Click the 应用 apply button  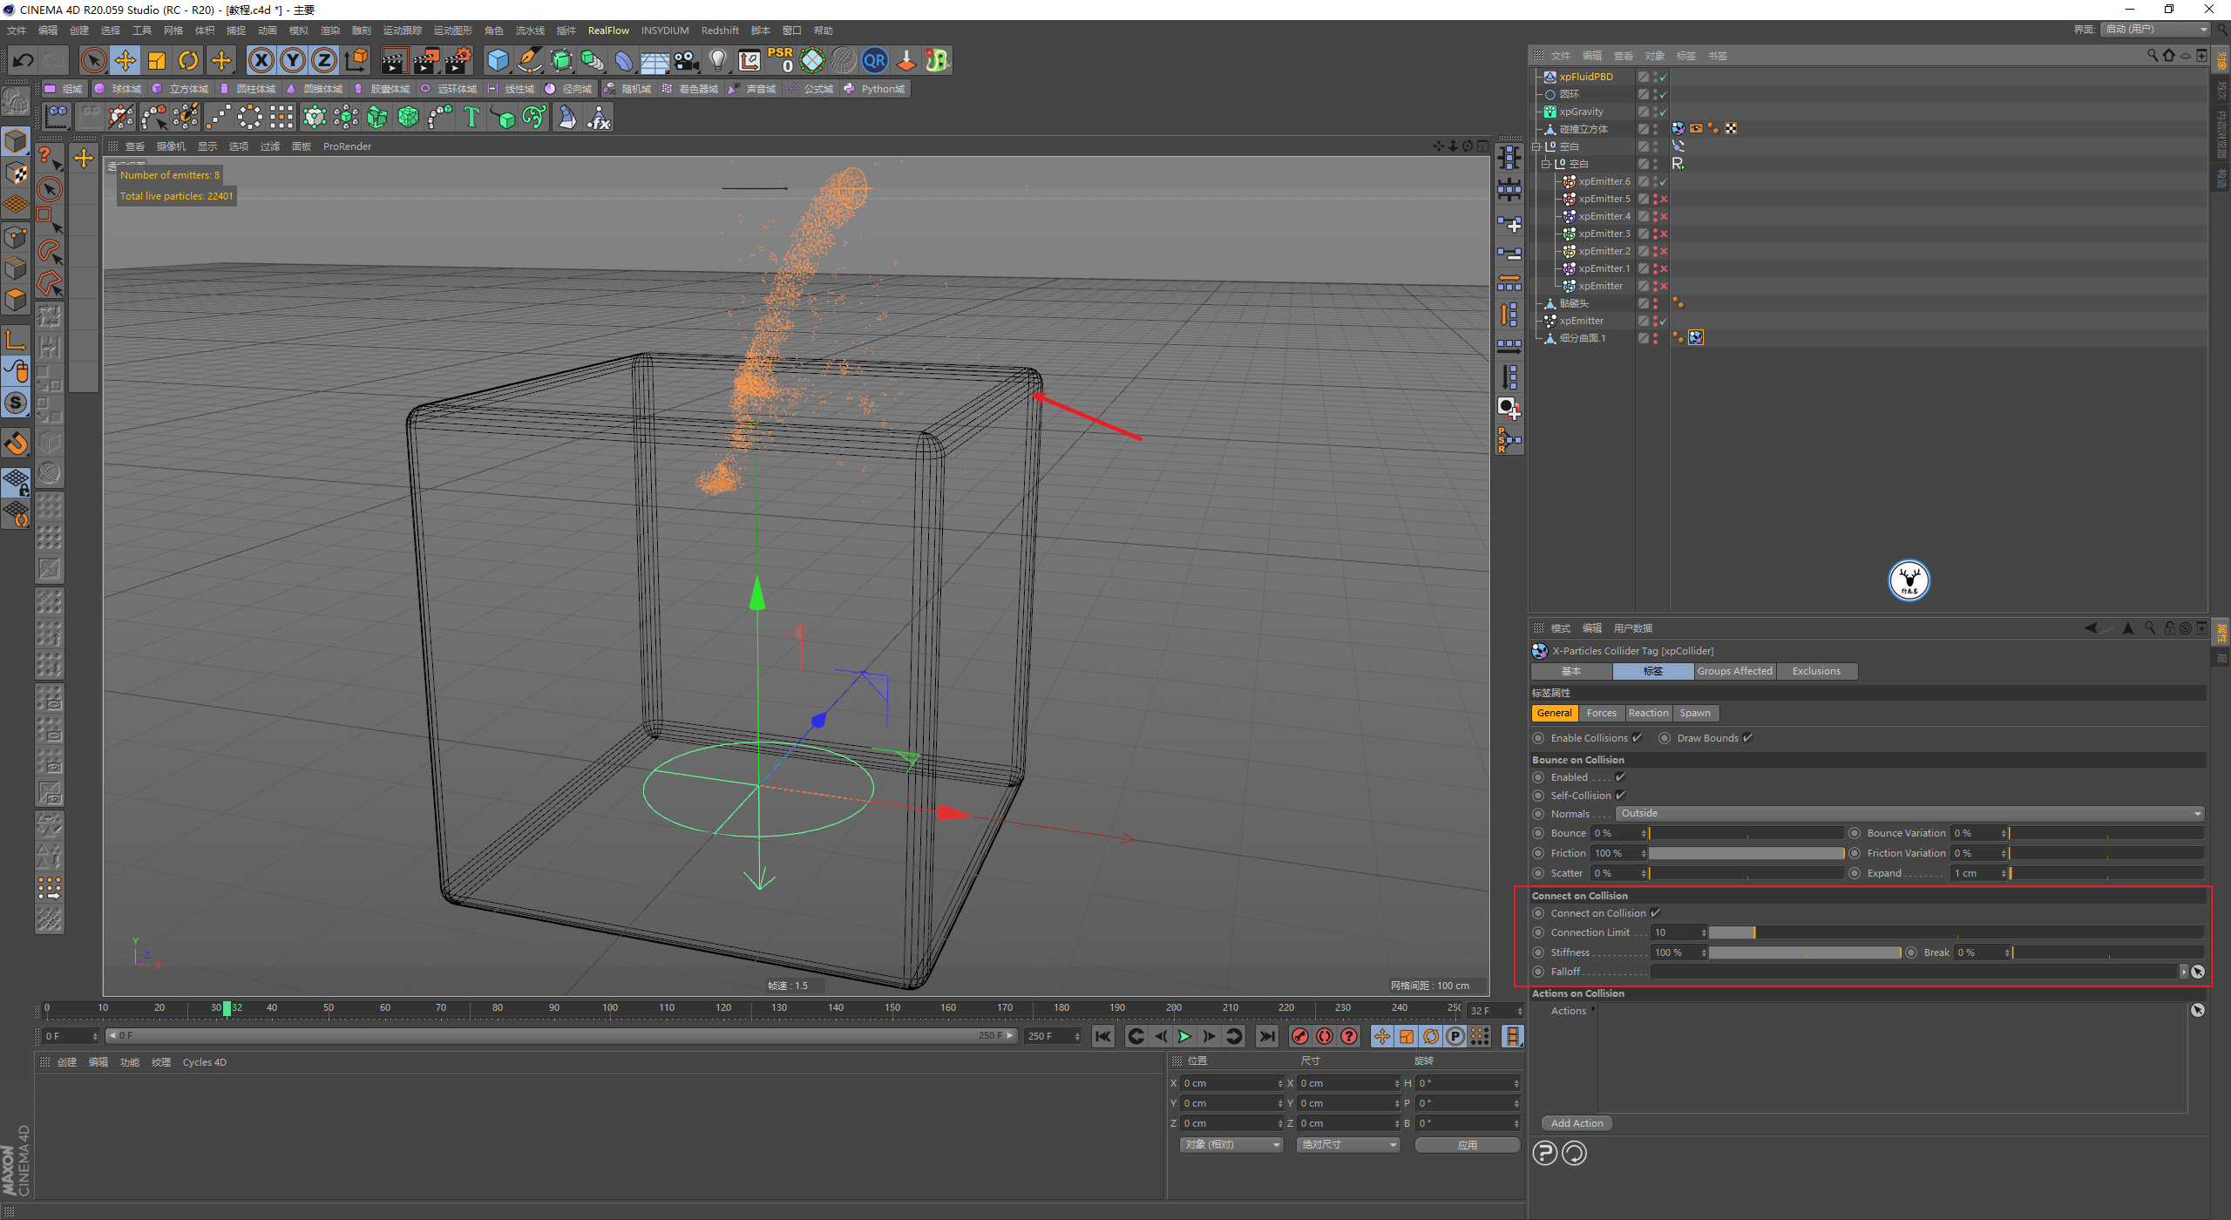(1467, 1145)
